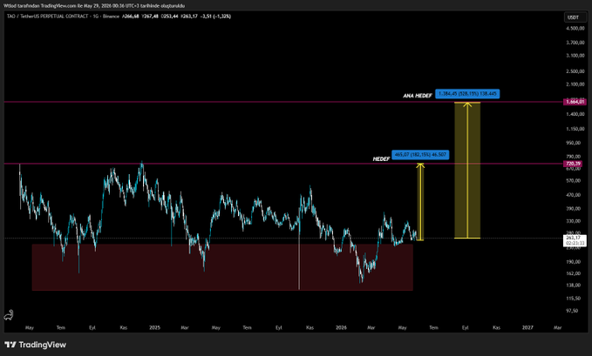Click the header caption mentioning TradingView.com
The height and width of the screenshot is (356, 592).
pos(94,5)
